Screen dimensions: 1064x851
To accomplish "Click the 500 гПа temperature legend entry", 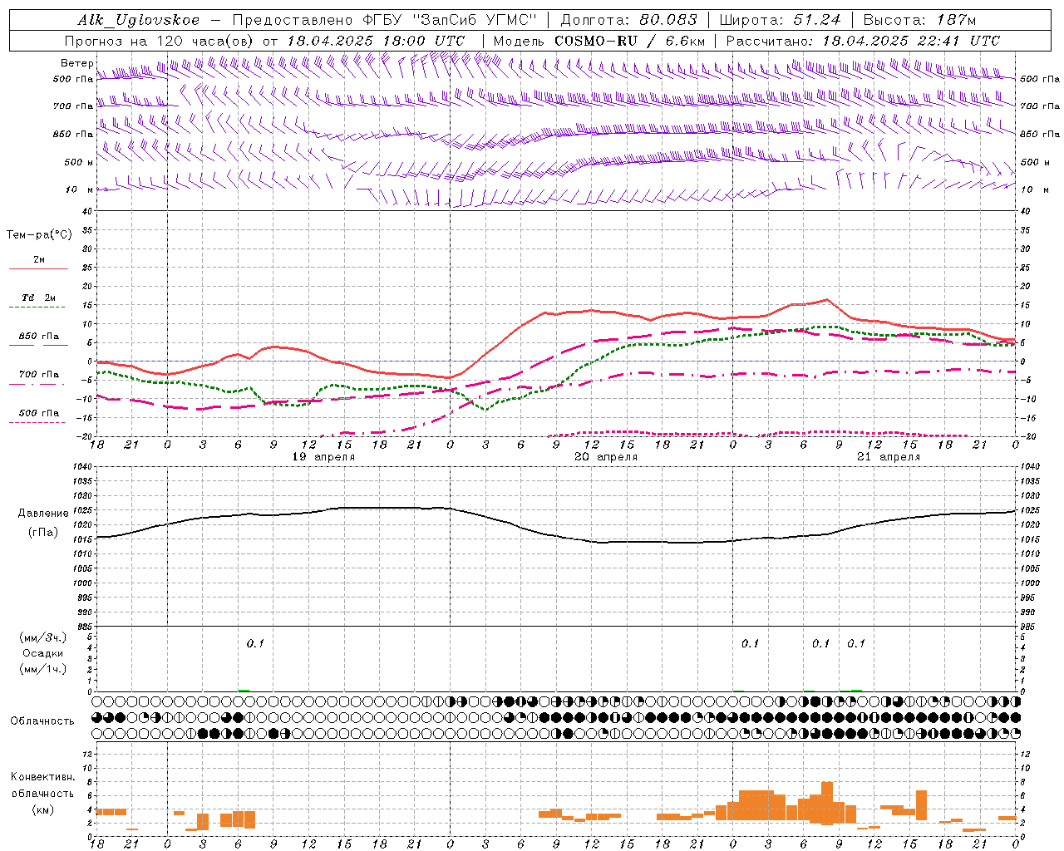I will click(x=39, y=412).
